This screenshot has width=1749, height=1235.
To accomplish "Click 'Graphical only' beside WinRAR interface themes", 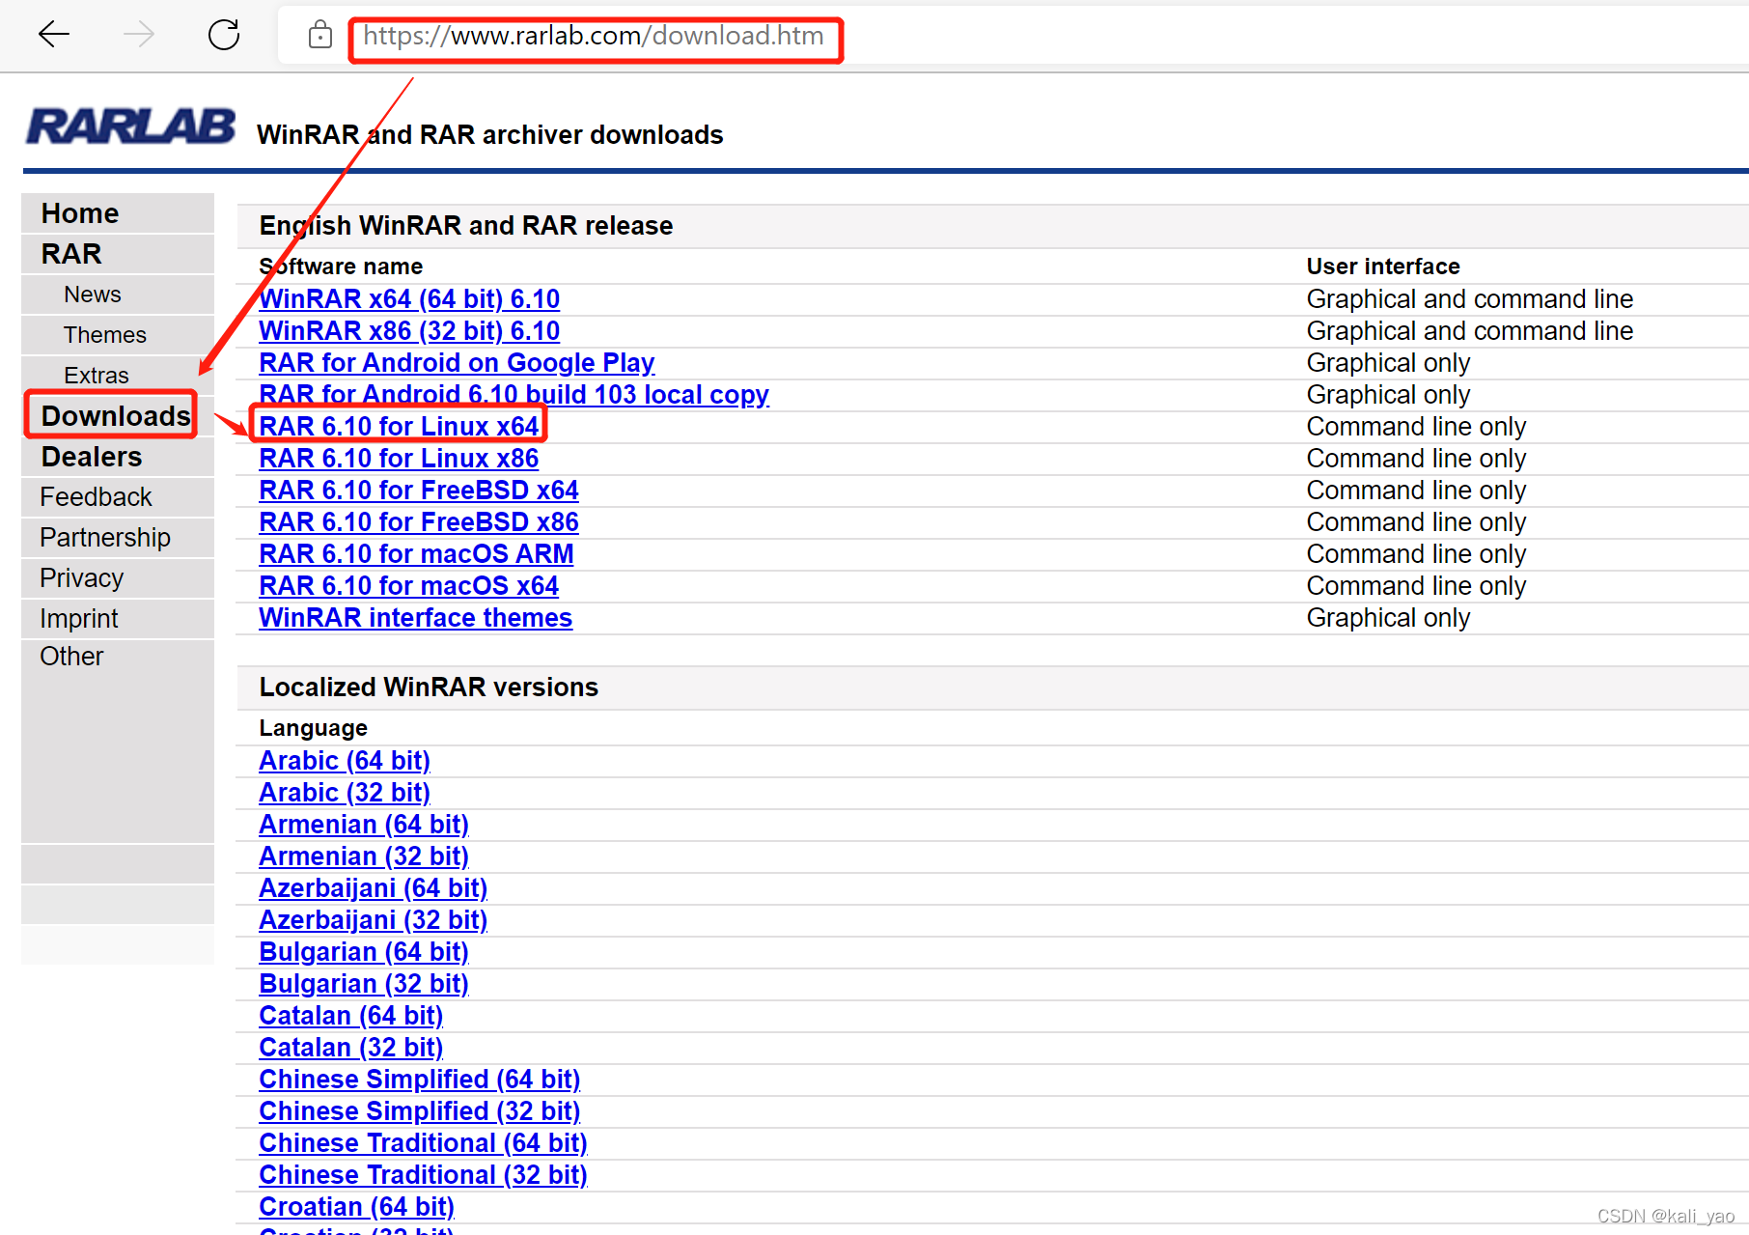I will pyautogui.click(x=1388, y=618).
